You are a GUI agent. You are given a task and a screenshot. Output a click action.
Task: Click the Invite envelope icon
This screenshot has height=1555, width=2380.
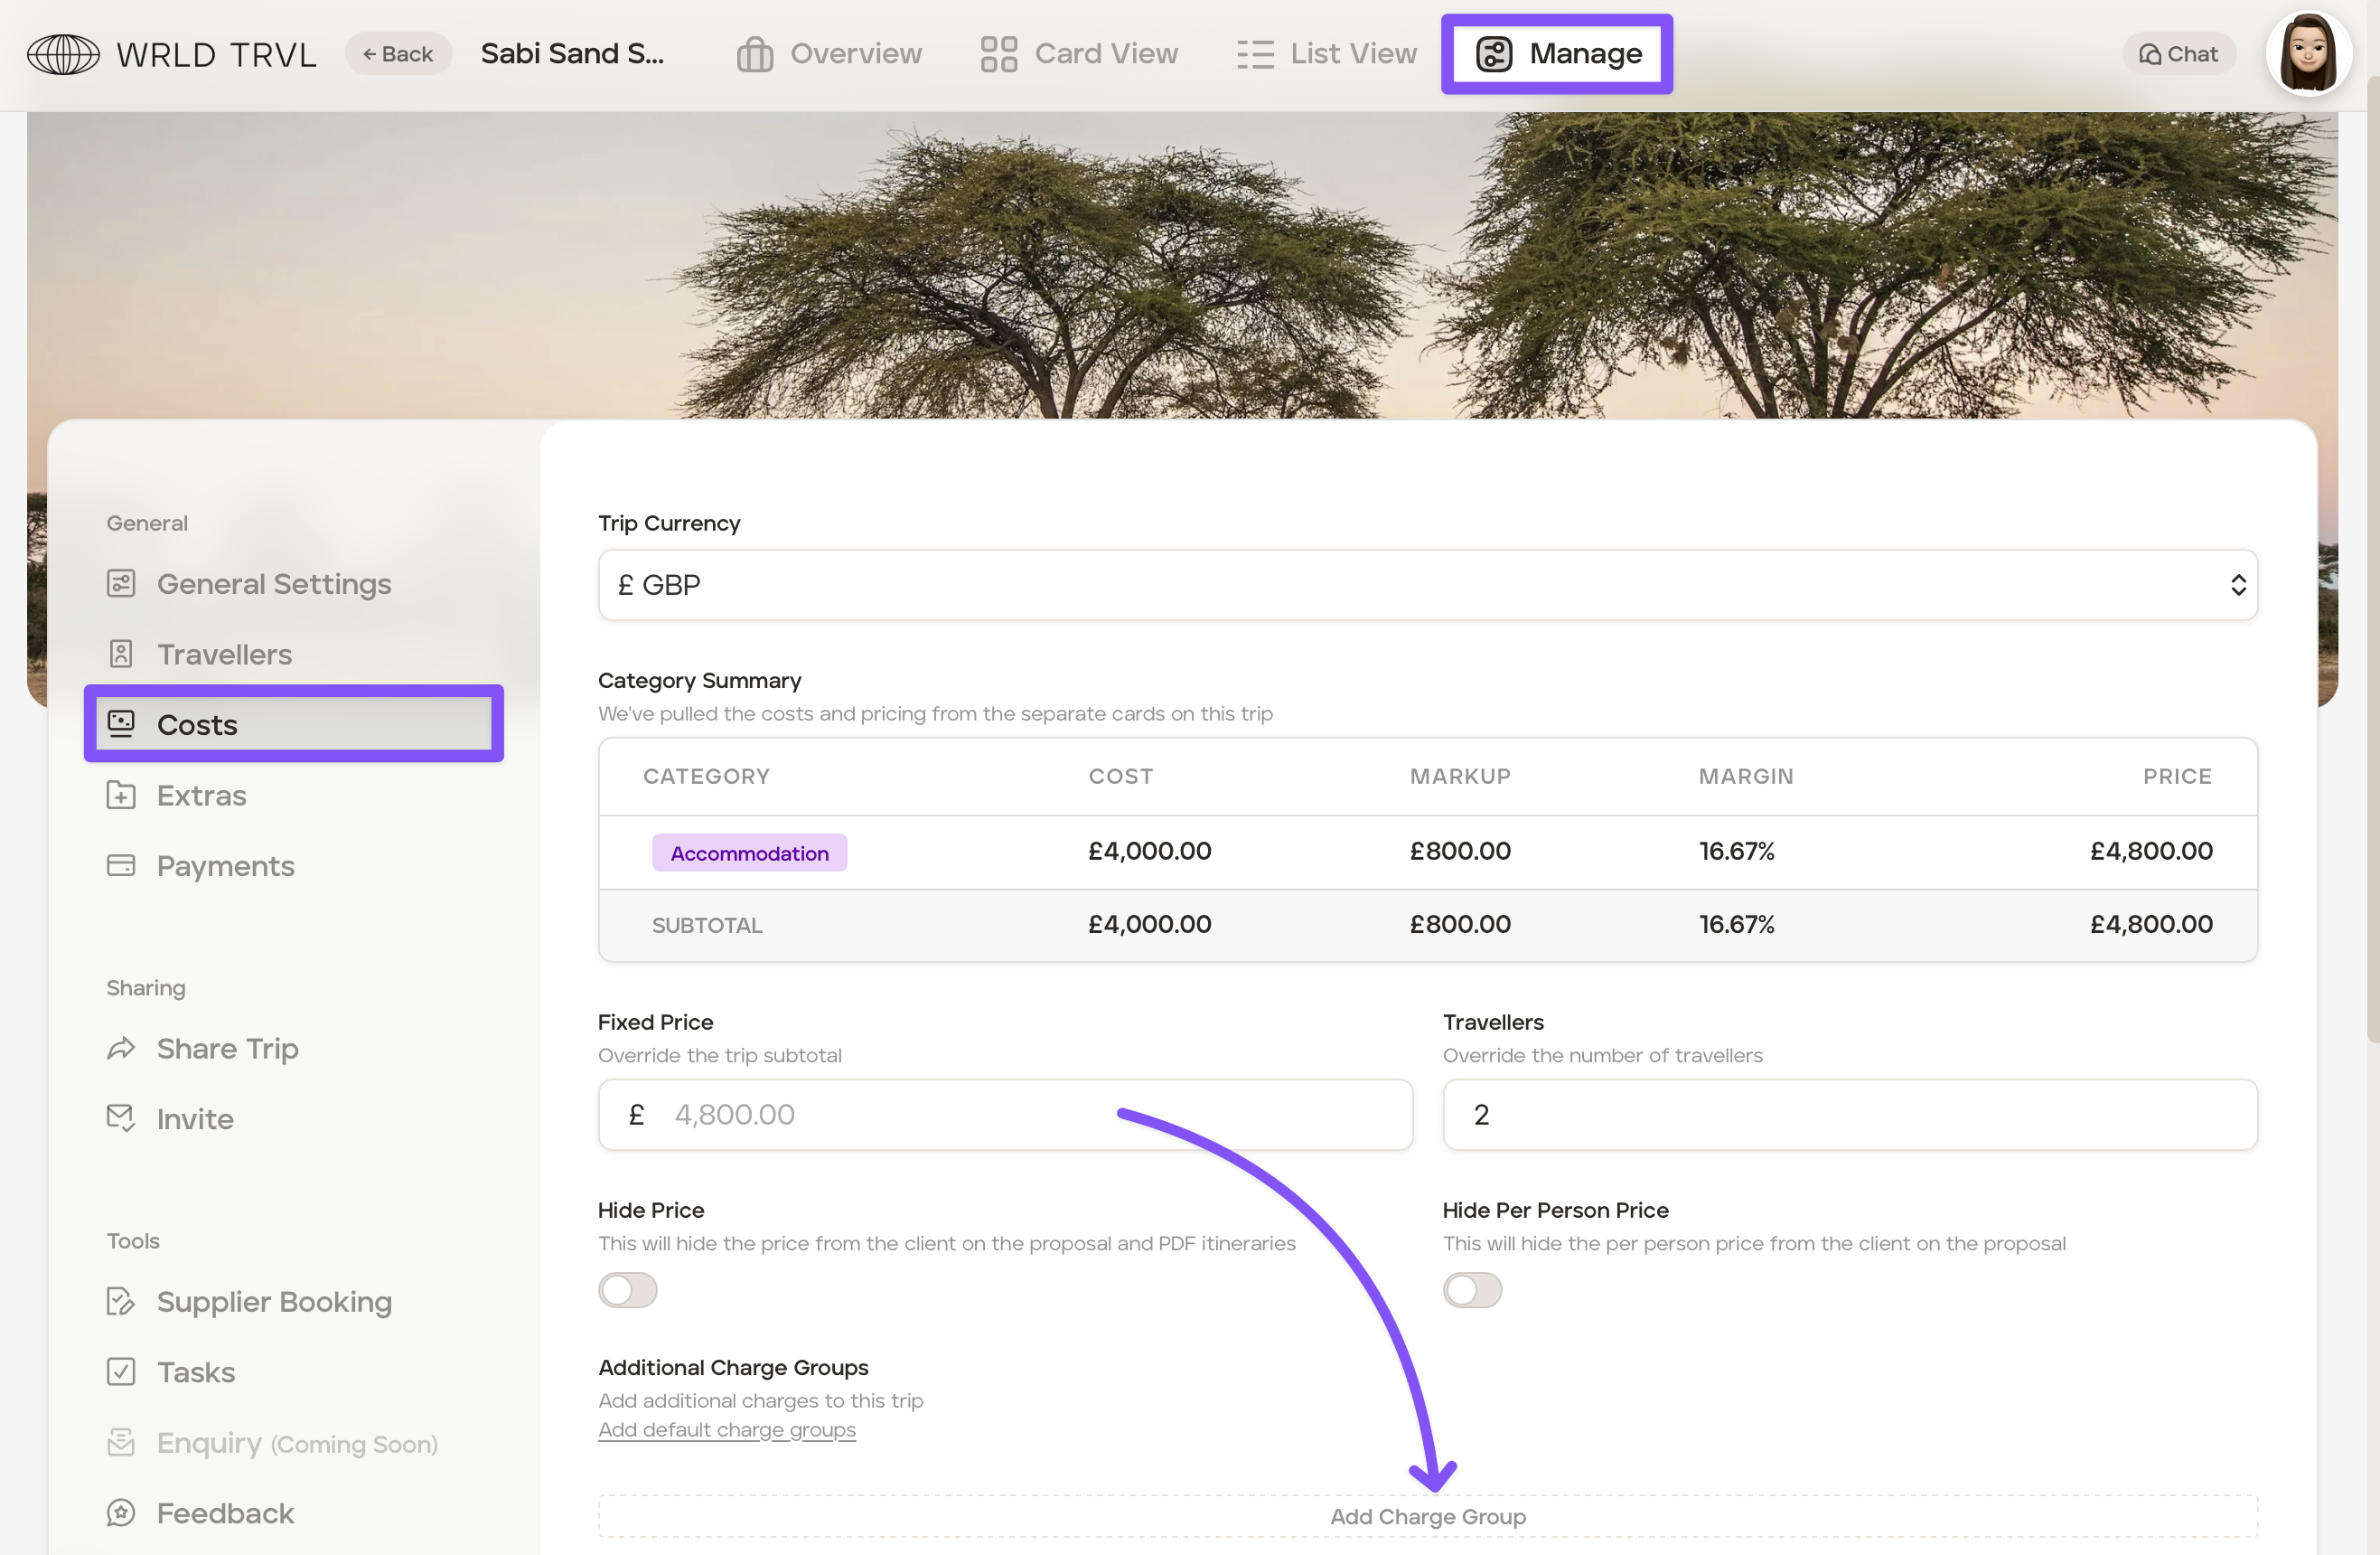pyautogui.click(x=121, y=1117)
